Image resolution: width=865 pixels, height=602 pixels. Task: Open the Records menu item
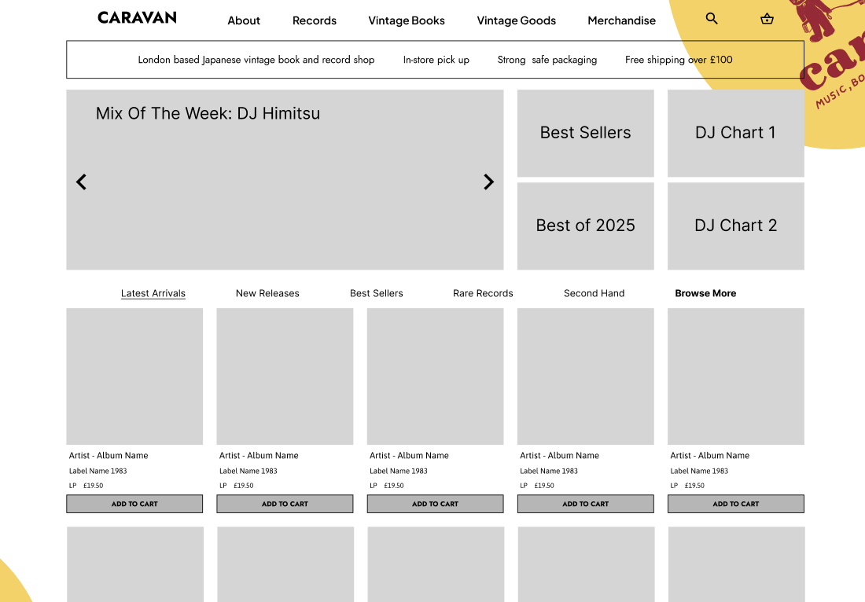315,20
